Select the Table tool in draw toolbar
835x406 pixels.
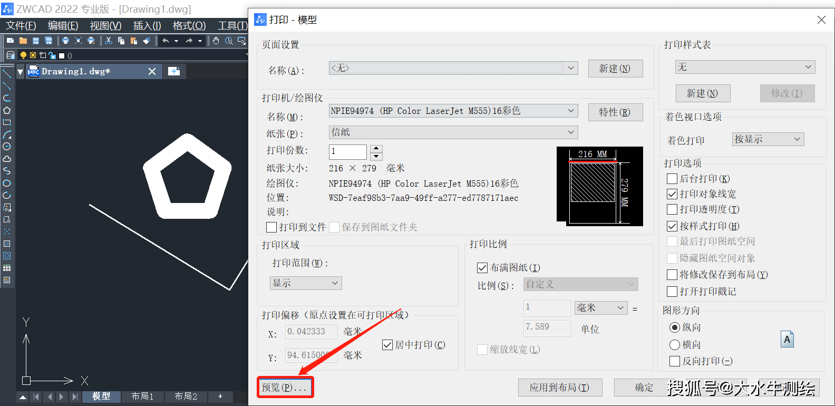7,268
